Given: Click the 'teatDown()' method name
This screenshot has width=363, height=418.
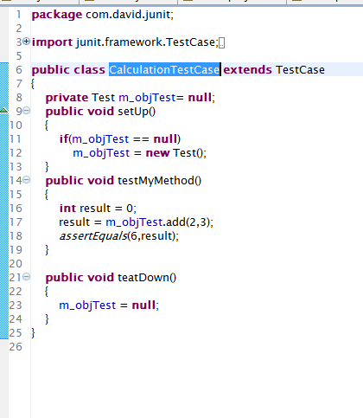Looking at the screenshot, I should click(147, 278).
